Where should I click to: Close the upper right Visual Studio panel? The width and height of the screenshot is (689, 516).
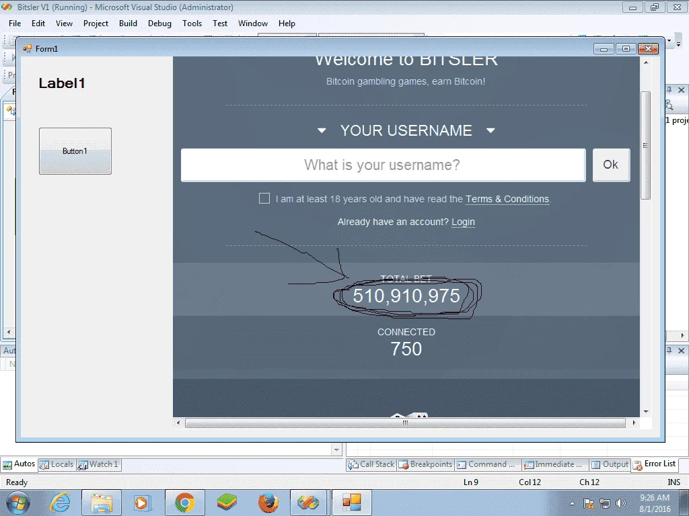pos(681,90)
